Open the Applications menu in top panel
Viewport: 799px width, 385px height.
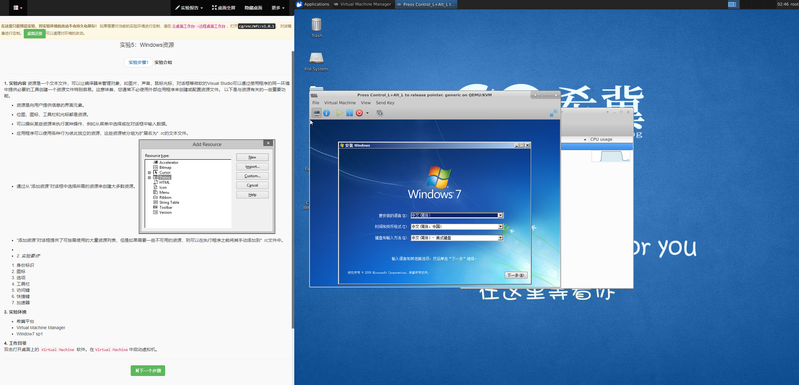pyautogui.click(x=313, y=4)
